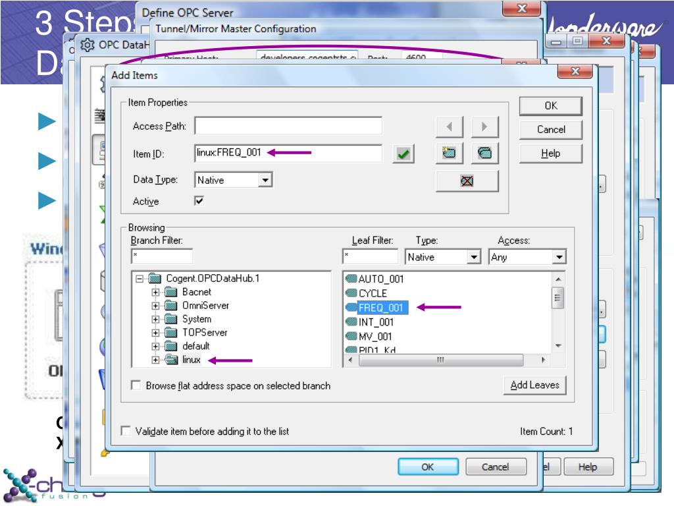
Task: Click the linux open folder icon
Action: (172, 360)
